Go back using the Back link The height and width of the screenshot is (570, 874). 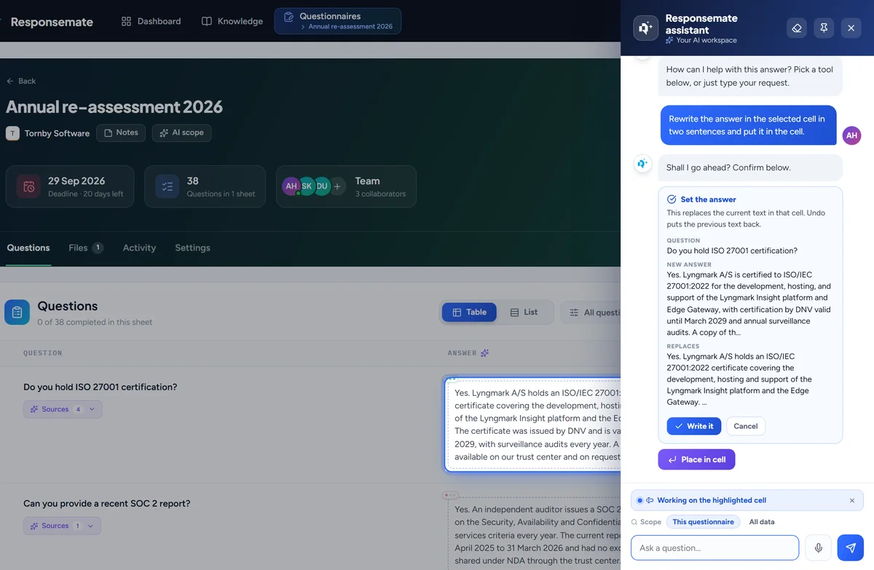tap(21, 81)
